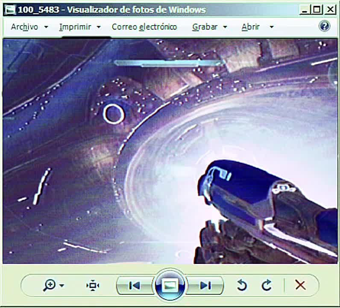Minimize the photo viewer window
The image size is (340, 308).
(305, 10)
